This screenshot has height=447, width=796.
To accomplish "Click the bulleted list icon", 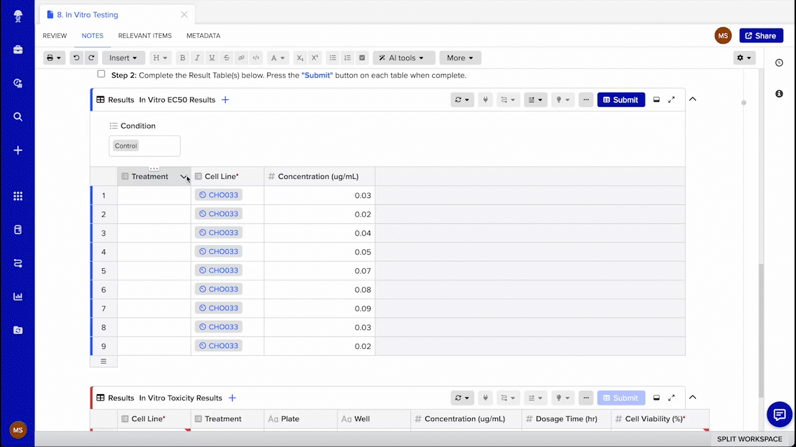I will 333,58.
